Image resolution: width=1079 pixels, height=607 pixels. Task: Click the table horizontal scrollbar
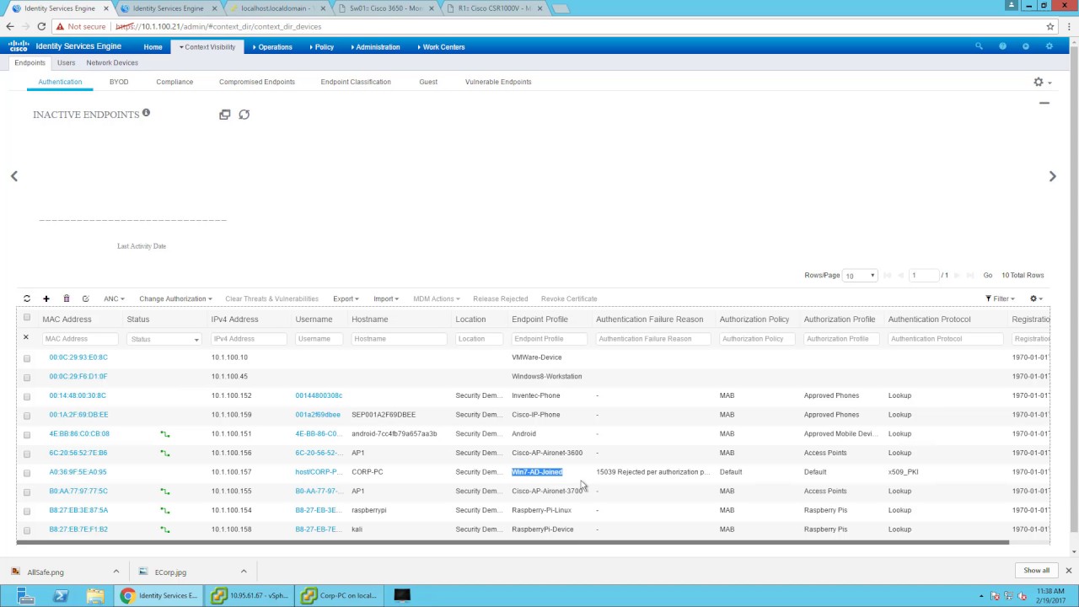[513, 542]
